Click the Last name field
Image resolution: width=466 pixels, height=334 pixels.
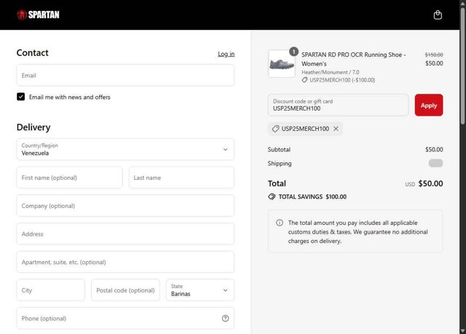(x=181, y=178)
